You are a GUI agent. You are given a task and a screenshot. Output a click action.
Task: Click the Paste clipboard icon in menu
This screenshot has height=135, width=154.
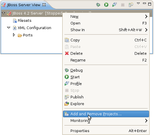67,47
